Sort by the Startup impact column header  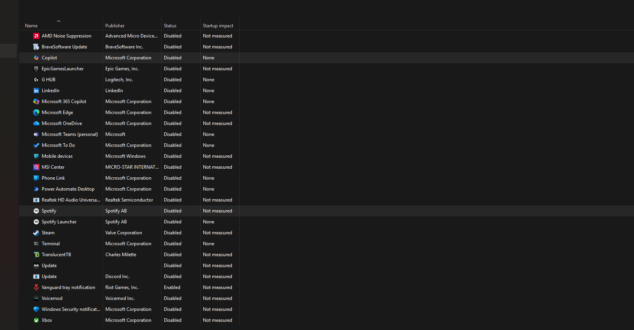(x=218, y=26)
